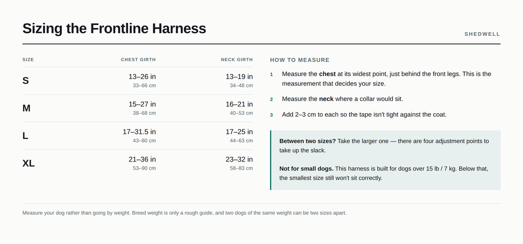Click neck girth value '34–48 cm'

tap(241, 86)
